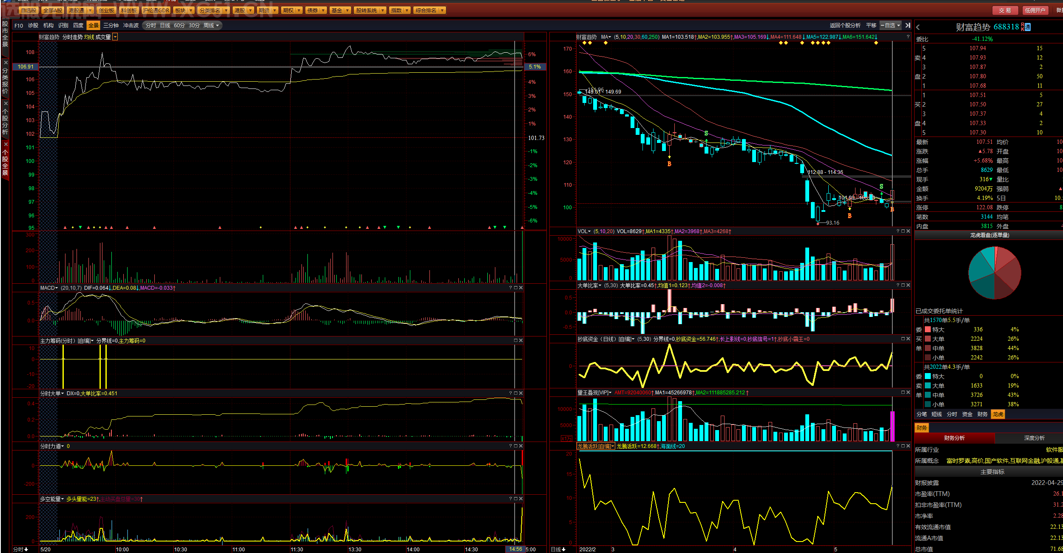Switch to the 三分钟 tab
The image size is (1063, 553).
click(111, 26)
